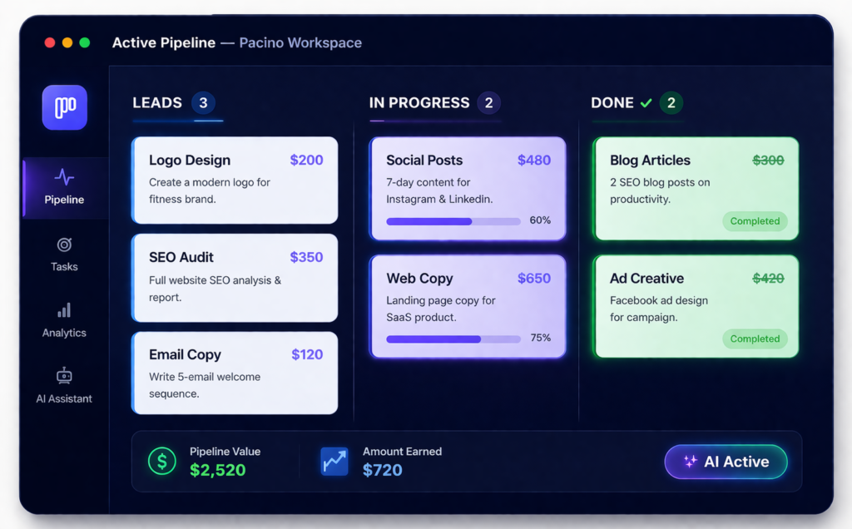Screen dimensions: 852x529
Task: Open the Pipeline sidebar icon
Action: (64, 177)
